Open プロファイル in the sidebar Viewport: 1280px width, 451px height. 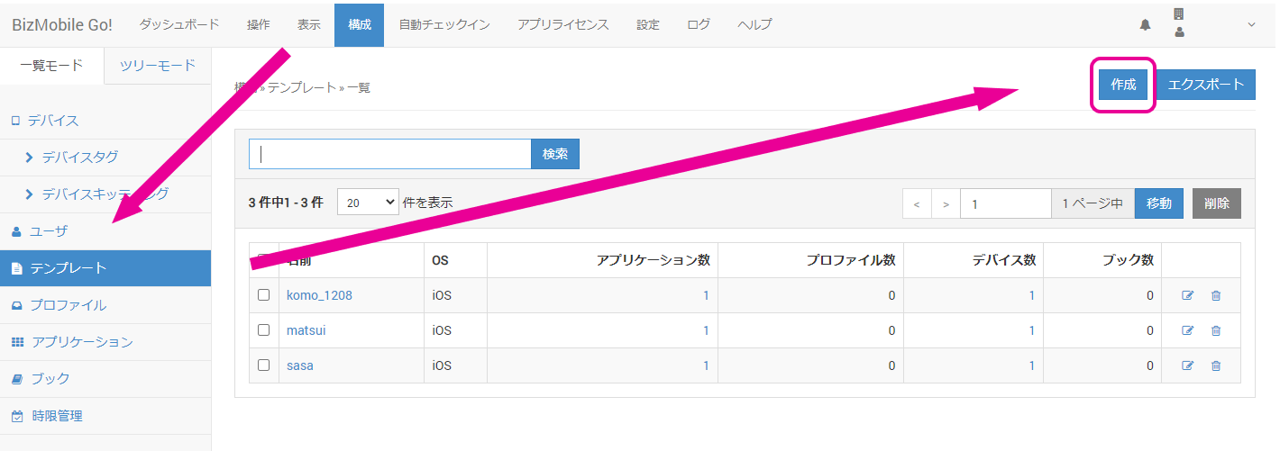pos(68,305)
